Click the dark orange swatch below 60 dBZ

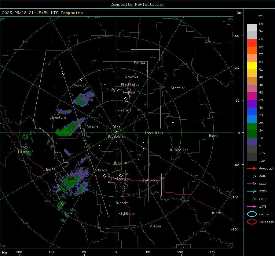252,51
